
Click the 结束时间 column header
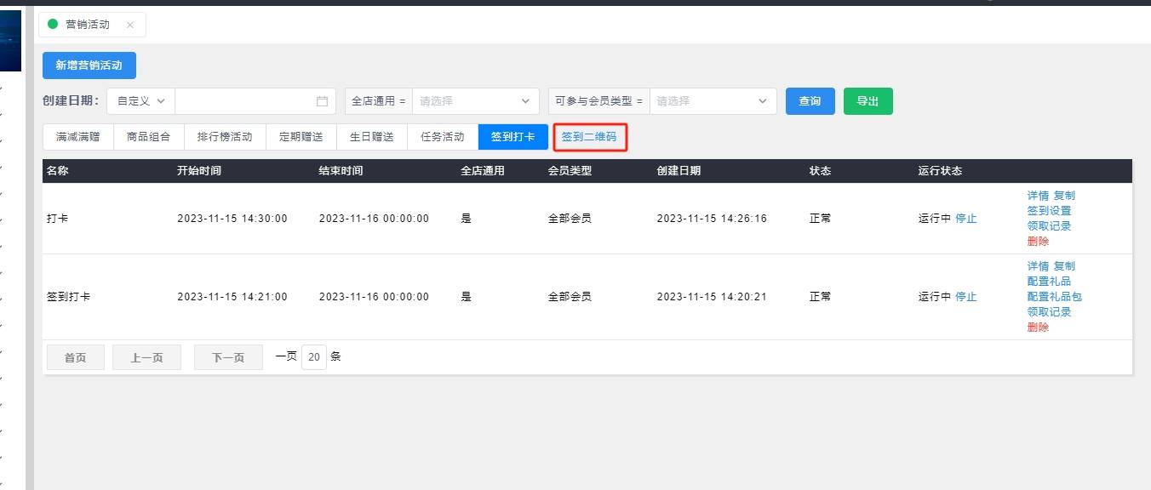[341, 171]
